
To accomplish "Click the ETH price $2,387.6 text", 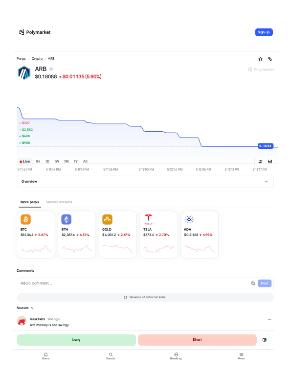I will (68, 235).
